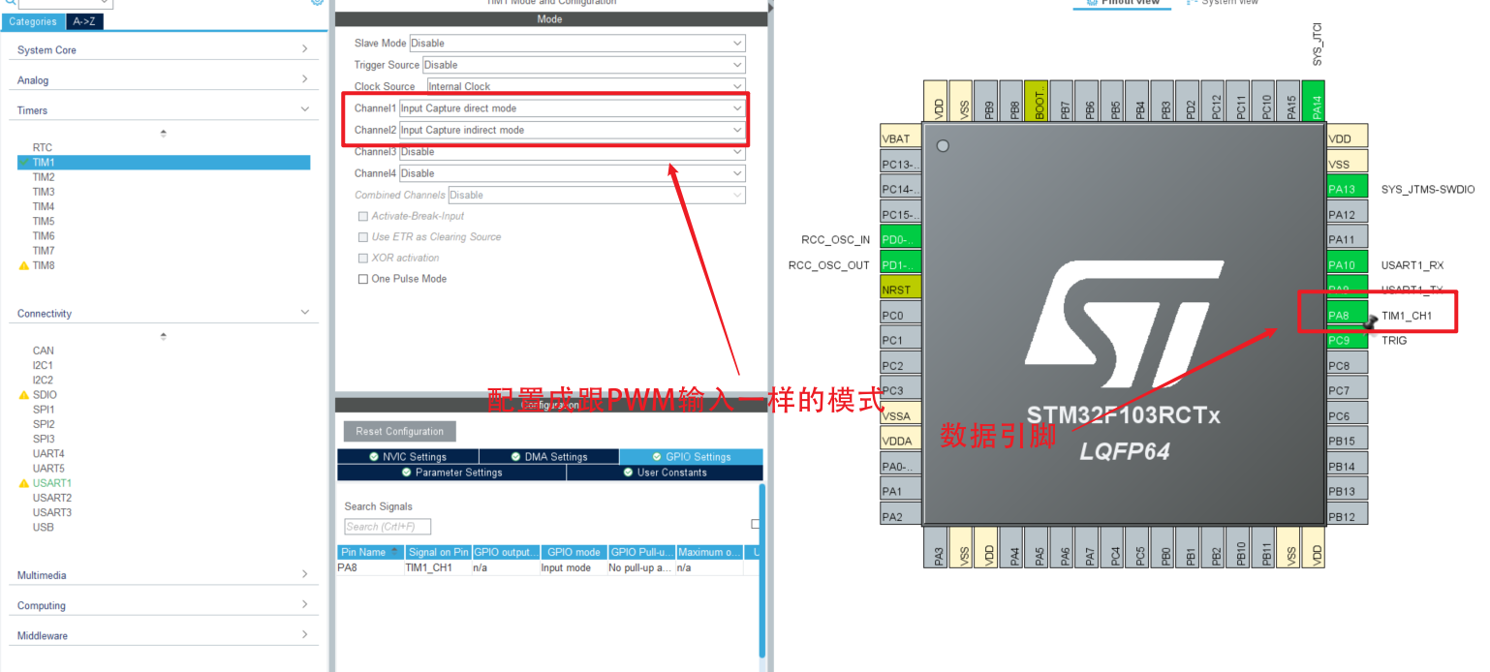Select SPI2 in the Connectivity list
Viewport: 1490px width, 672px height.
pos(44,424)
